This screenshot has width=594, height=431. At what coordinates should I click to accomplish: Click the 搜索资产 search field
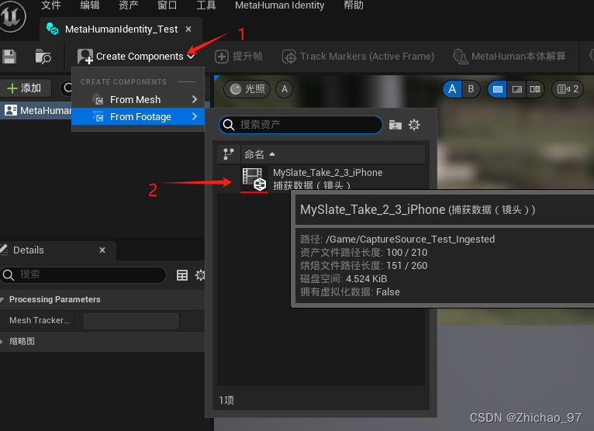[x=301, y=125]
